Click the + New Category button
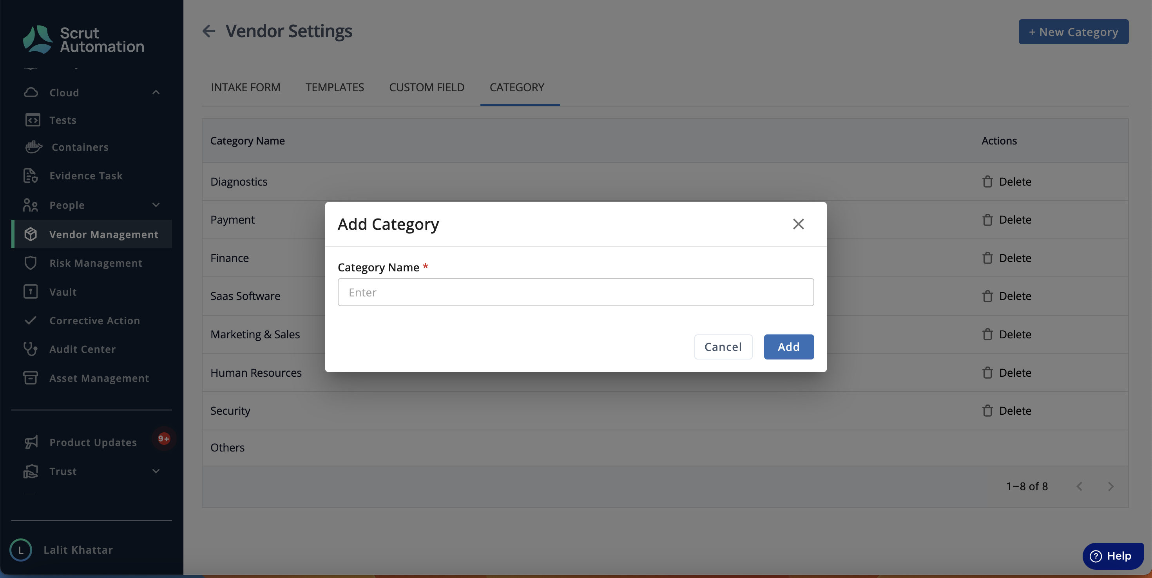This screenshot has height=578, width=1152. (x=1073, y=32)
